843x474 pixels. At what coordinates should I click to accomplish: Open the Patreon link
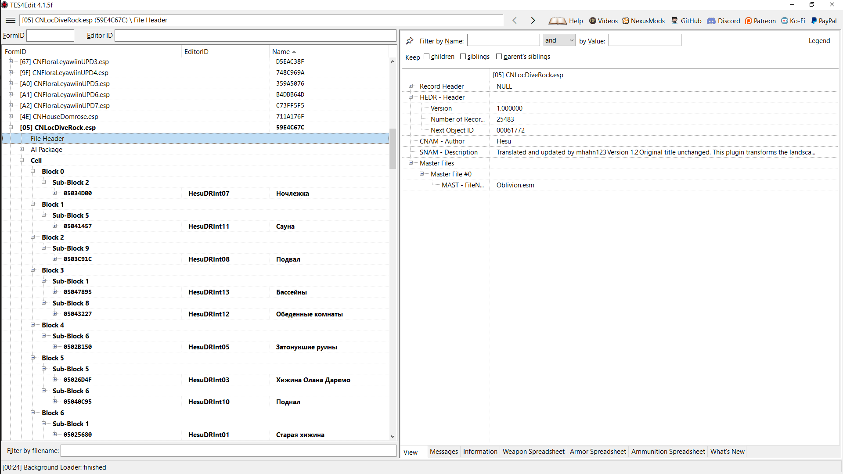tap(760, 21)
